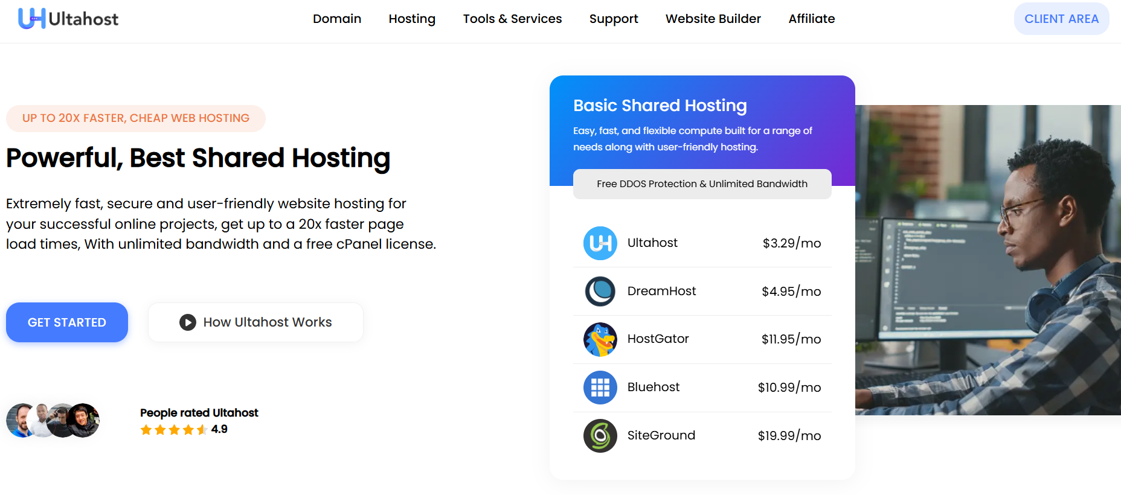The image size is (1121, 495).
Task: Open the Domain menu
Action: pos(337,19)
